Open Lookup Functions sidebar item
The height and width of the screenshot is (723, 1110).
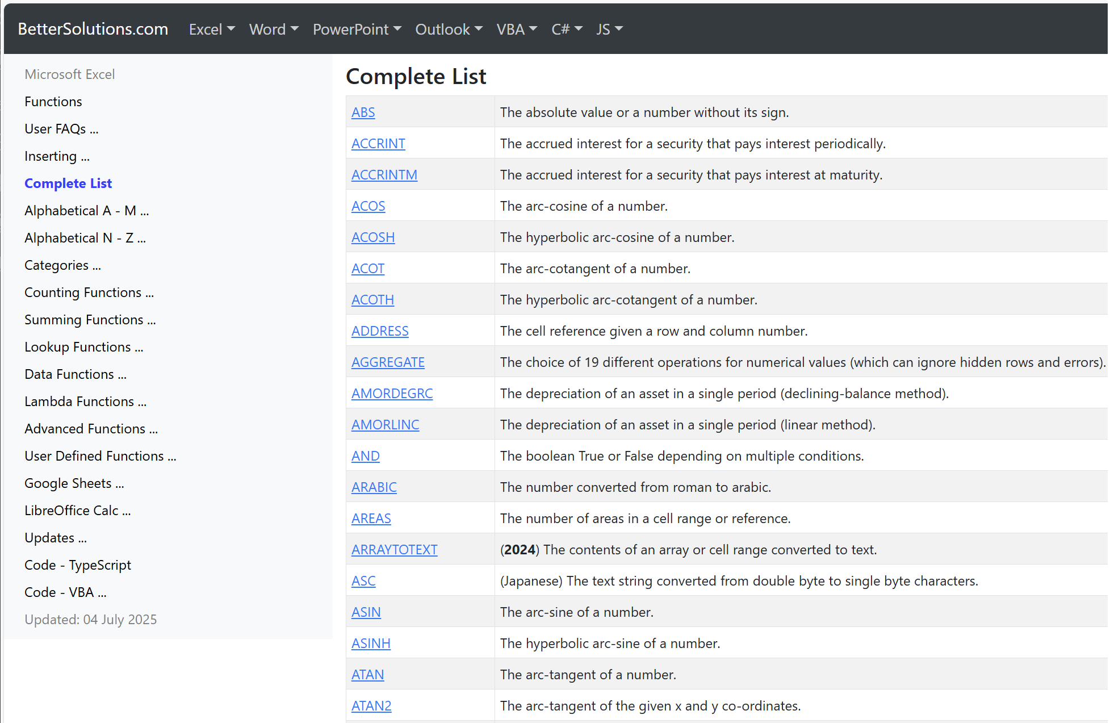(84, 347)
